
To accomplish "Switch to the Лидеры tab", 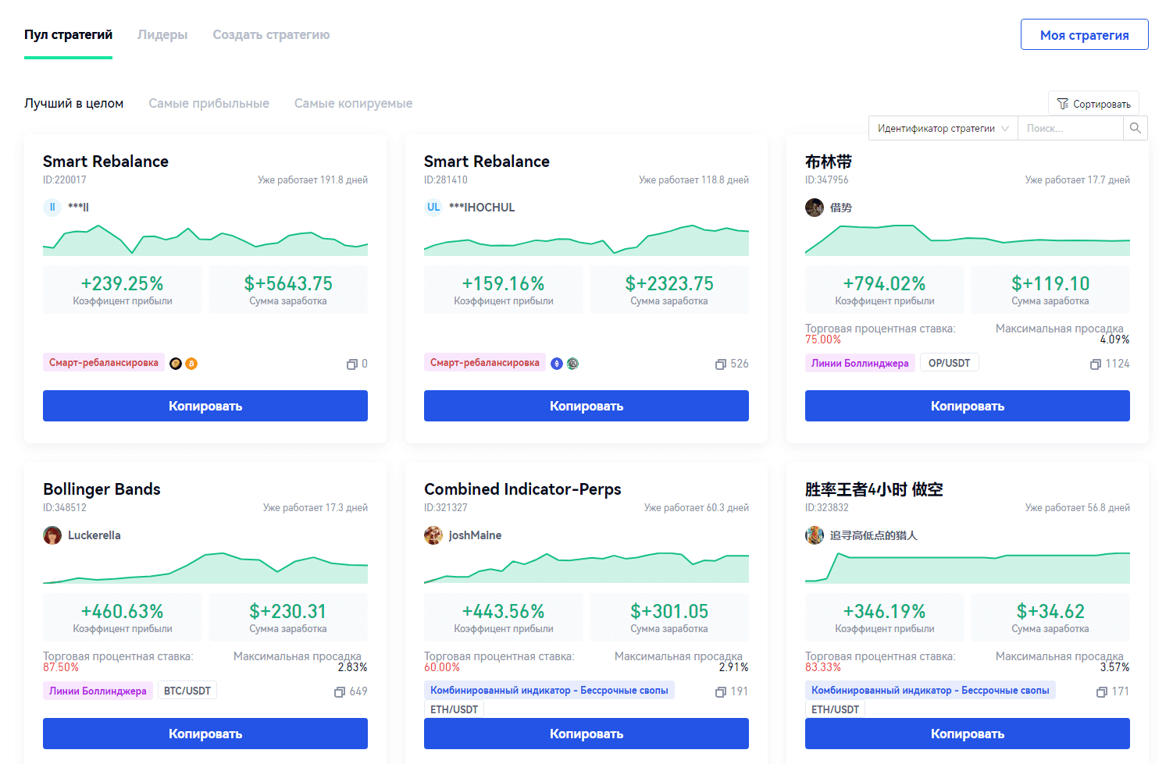I will [x=162, y=35].
